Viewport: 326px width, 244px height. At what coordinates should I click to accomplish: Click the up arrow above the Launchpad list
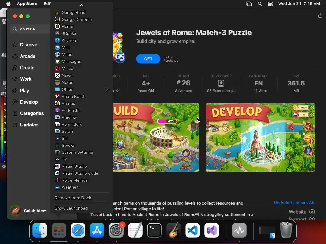pyautogui.click(x=81, y=5)
